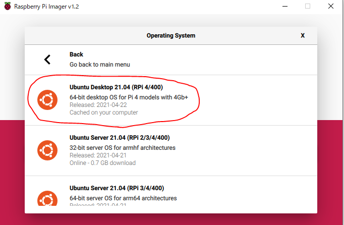The width and height of the screenshot is (344, 225).
Task: Go back to main menu
Action: tap(171, 60)
